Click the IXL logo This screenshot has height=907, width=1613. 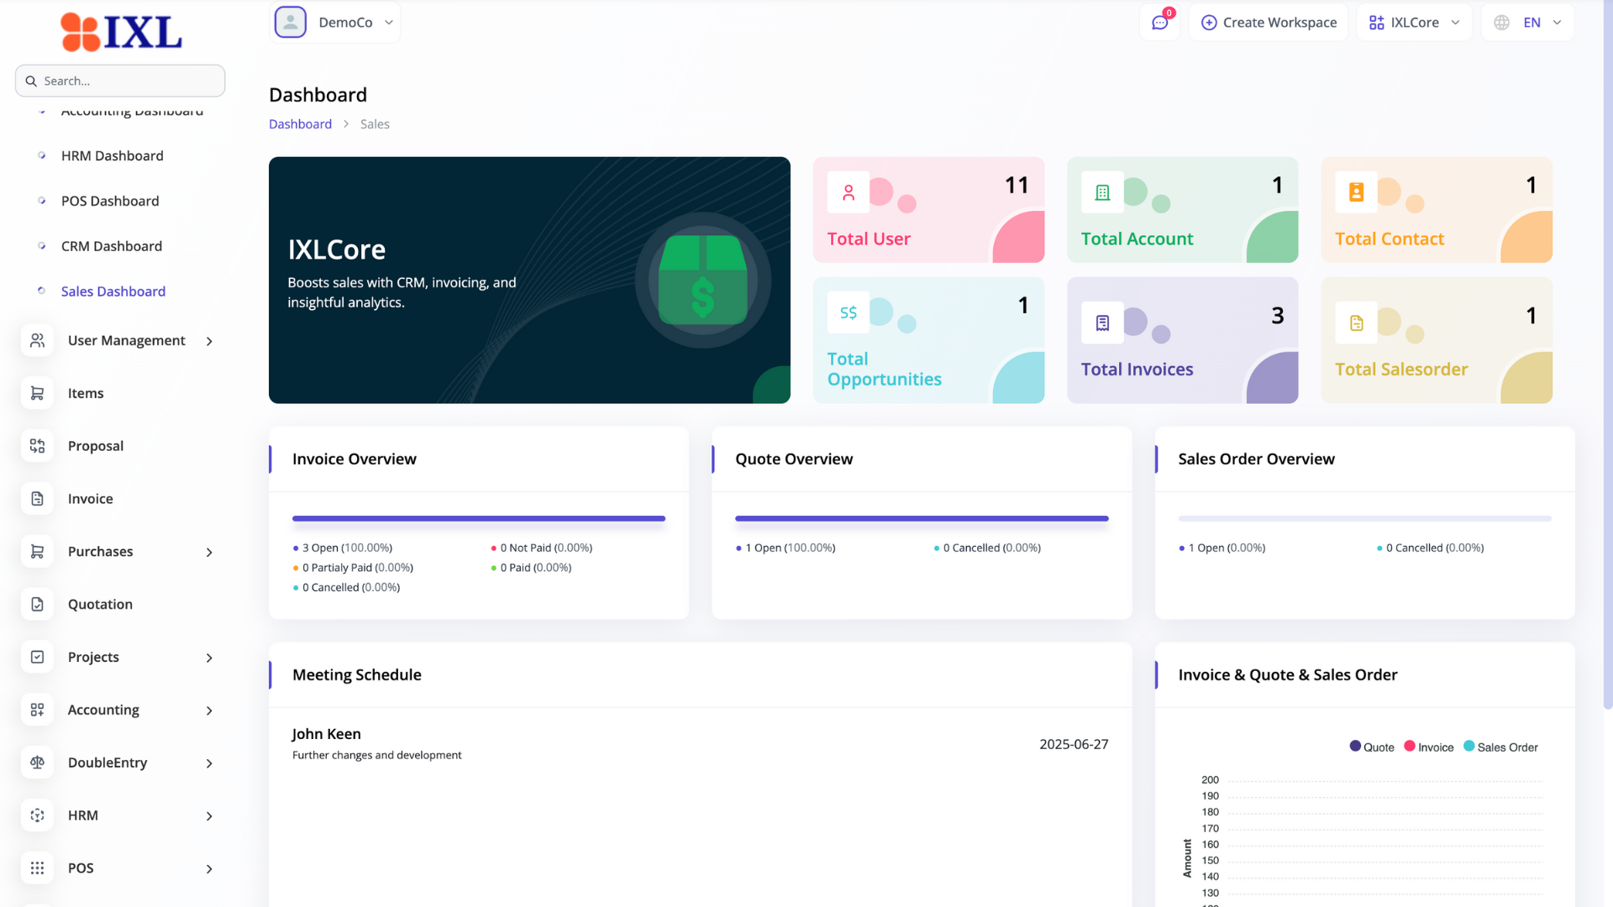(121, 33)
